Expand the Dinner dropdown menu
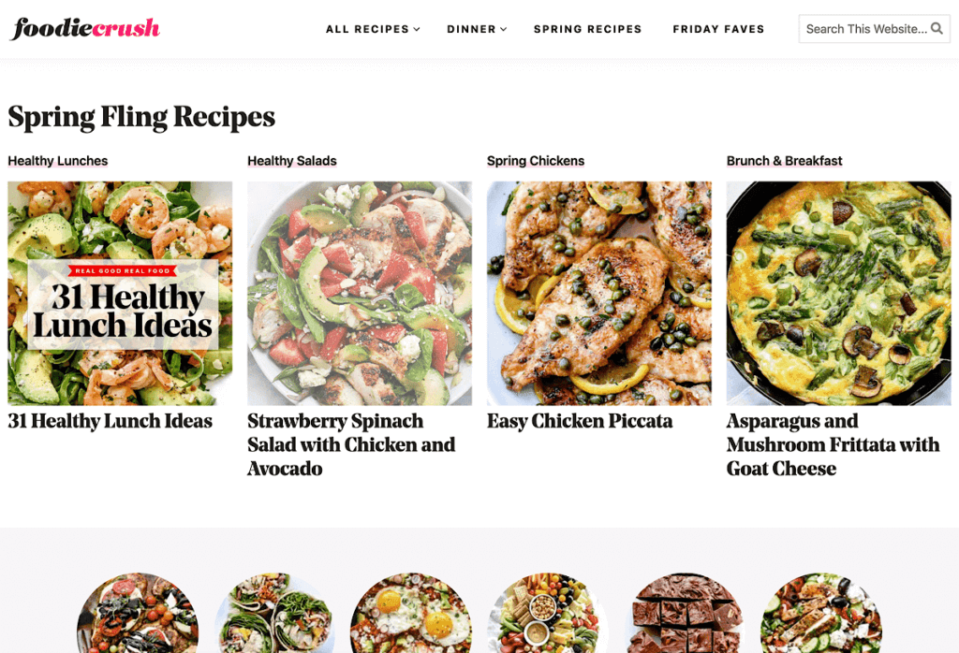 477,29
